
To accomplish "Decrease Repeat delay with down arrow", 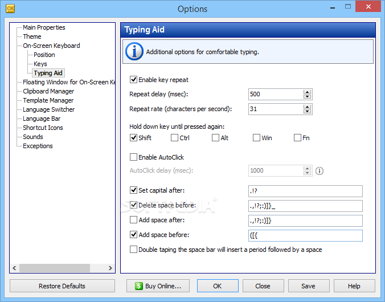I will (x=307, y=96).
